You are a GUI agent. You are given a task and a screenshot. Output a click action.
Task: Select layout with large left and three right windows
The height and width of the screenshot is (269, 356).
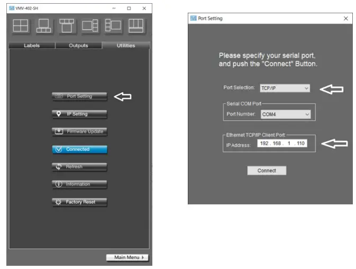click(x=90, y=25)
